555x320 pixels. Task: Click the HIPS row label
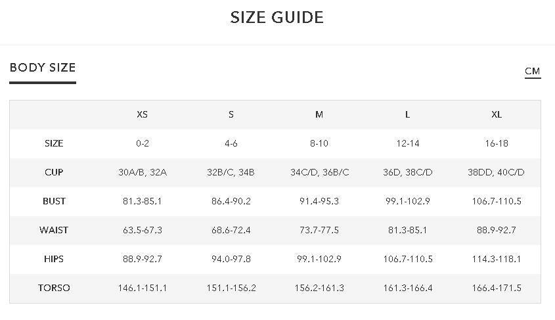coord(54,259)
